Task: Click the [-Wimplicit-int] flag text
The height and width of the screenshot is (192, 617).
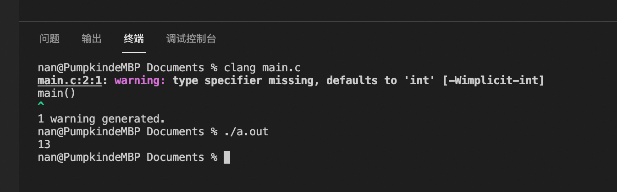Action: (x=493, y=81)
